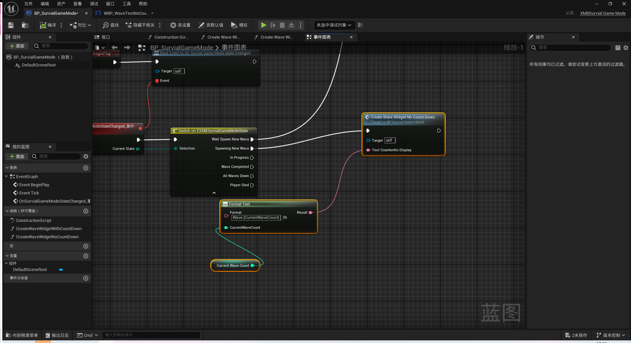Viewport: 631px width, 343px height.
Task: Open the 文件 (File) menu
Action: click(x=28, y=4)
